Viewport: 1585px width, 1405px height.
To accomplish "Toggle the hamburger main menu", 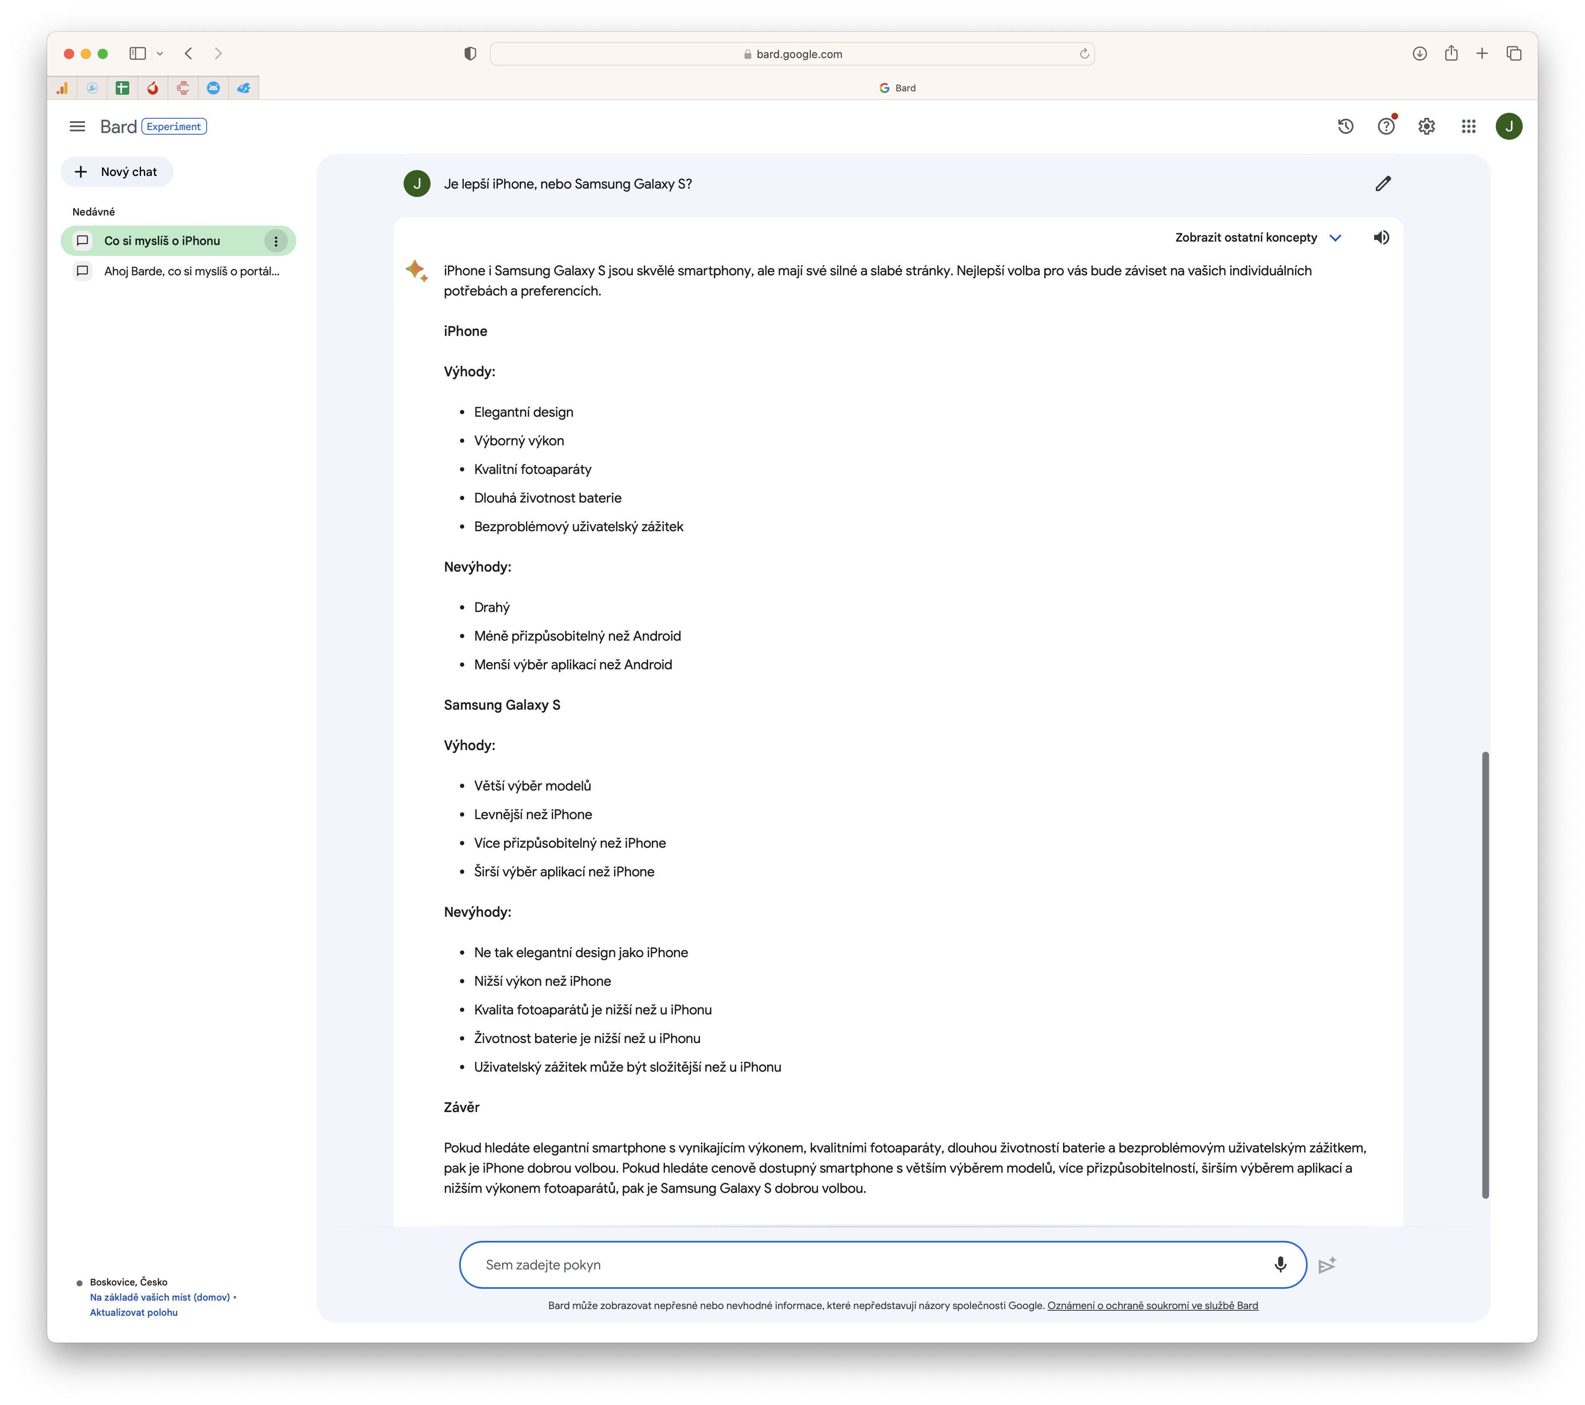I will click(x=77, y=126).
